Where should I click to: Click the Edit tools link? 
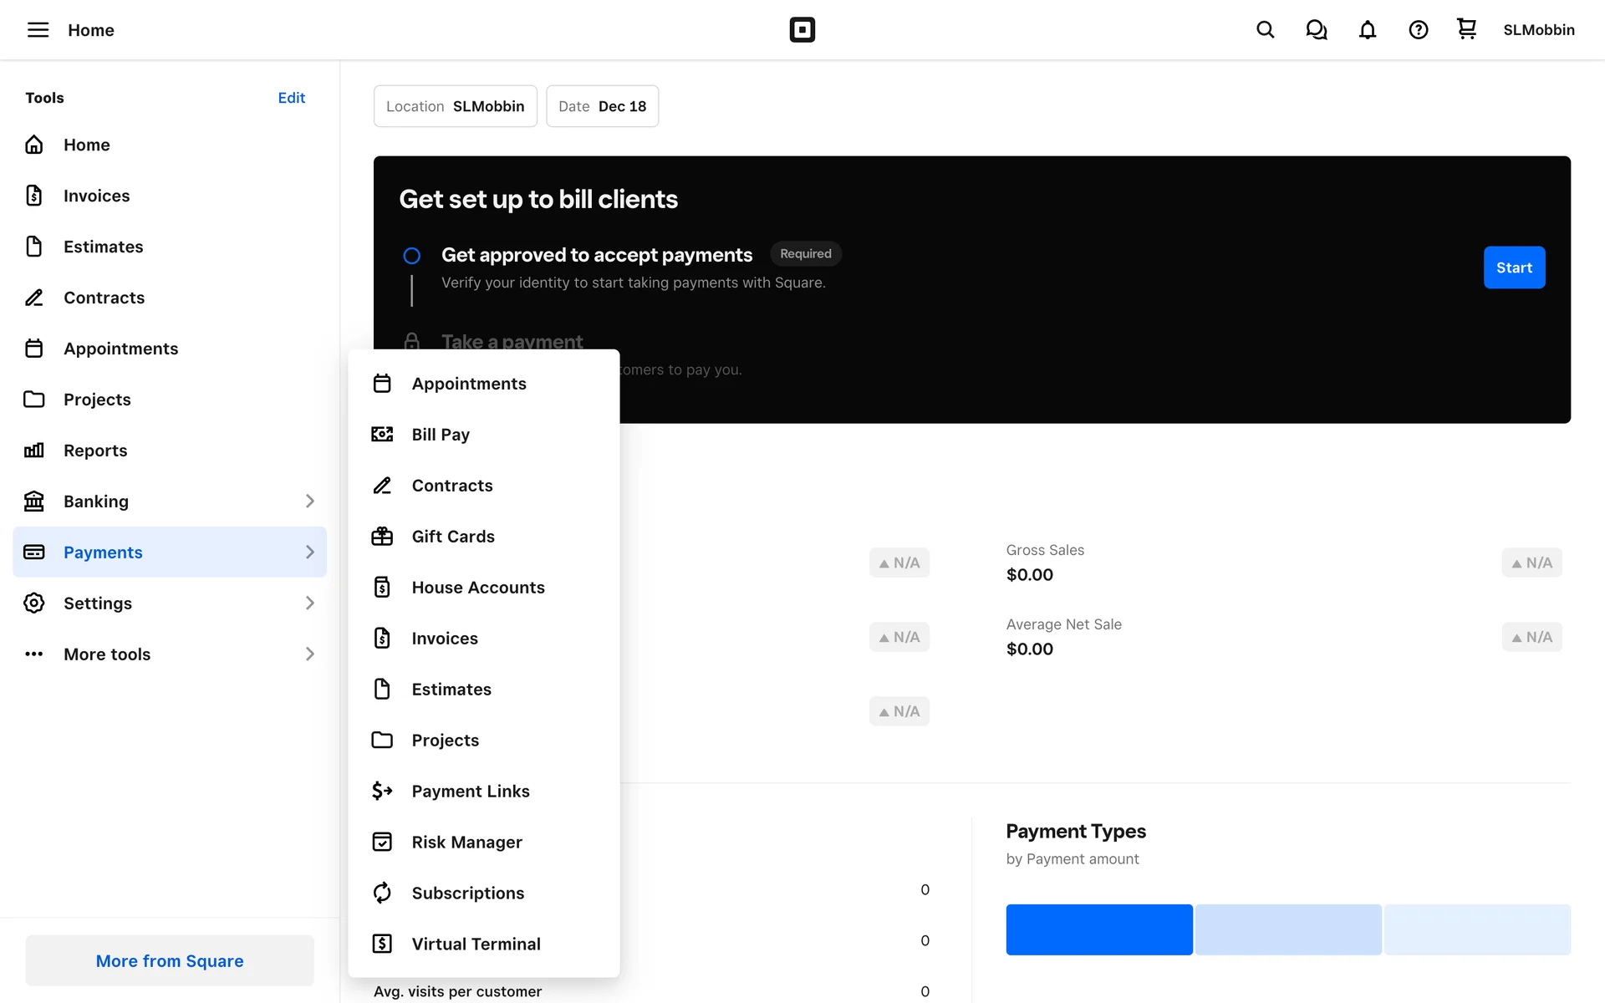point(291,98)
